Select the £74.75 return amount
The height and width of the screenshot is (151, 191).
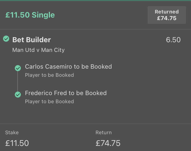pyautogui.click(x=108, y=143)
